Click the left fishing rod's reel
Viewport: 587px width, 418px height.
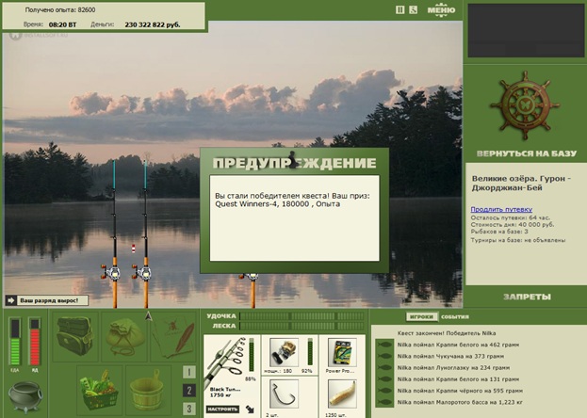pyautogui.click(x=111, y=272)
